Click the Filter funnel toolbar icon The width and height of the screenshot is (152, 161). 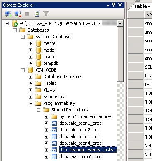46,14
